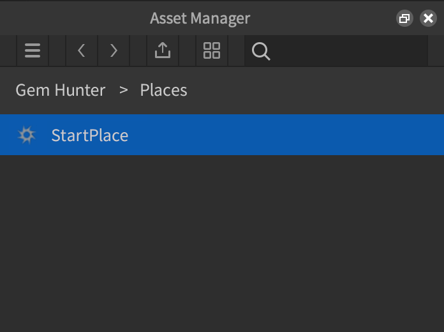Viewport: 444px width, 332px height.
Task: Toggle grid view layout icon
Action: point(212,51)
